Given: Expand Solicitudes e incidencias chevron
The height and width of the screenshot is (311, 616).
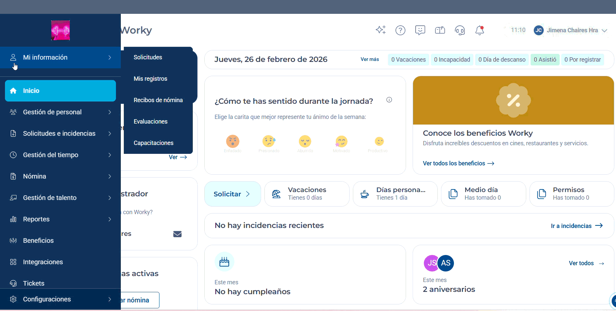Looking at the screenshot, I should tap(110, 133).
